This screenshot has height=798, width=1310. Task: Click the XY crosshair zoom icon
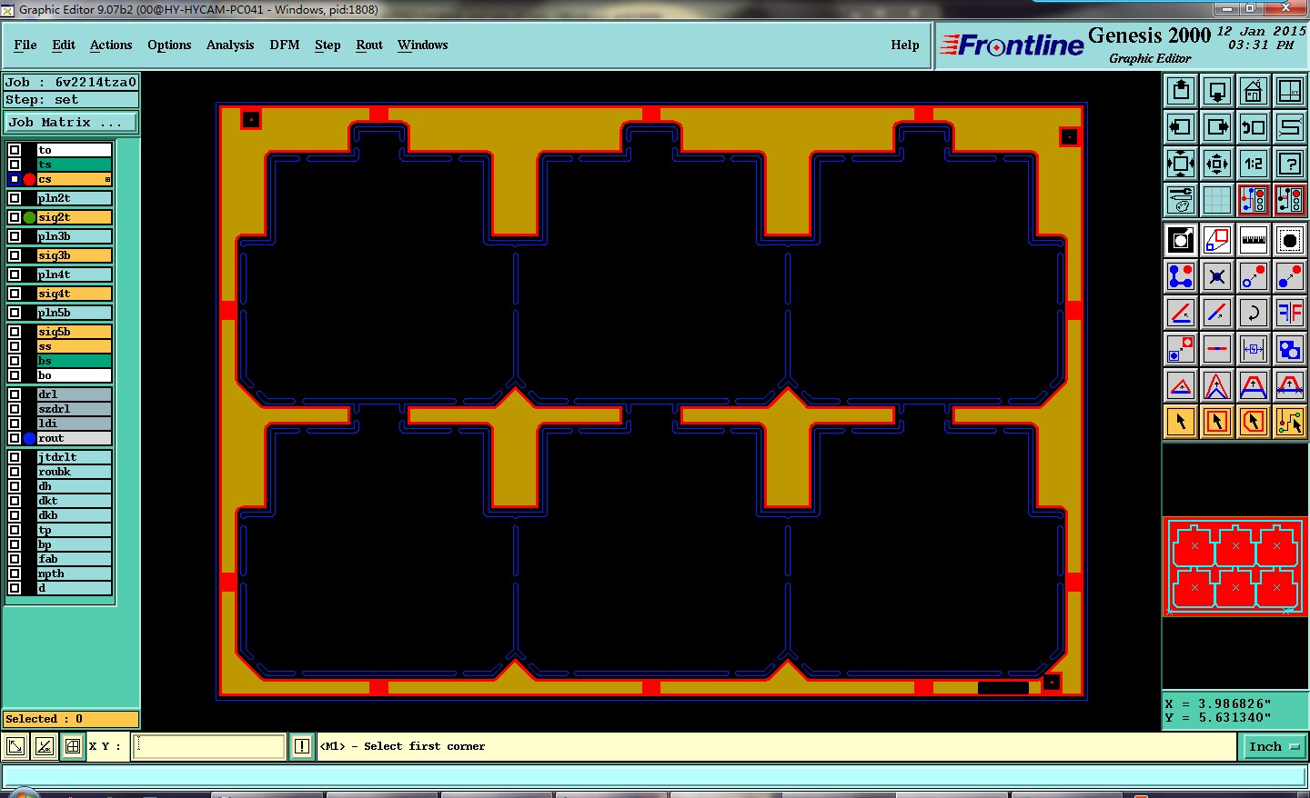point(1290,91)
